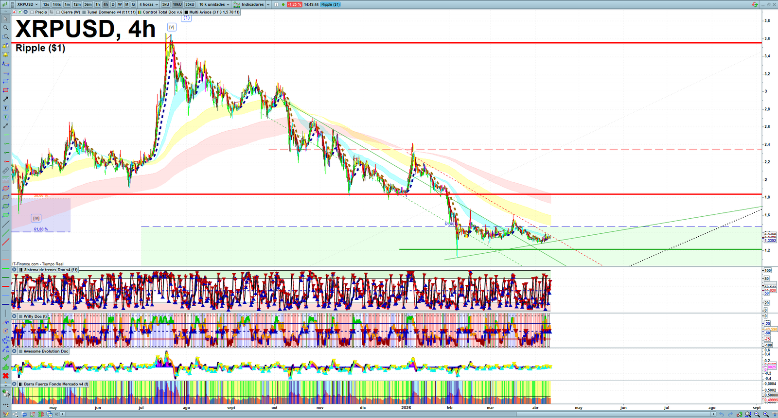Click the Ripple ($1) name badge in toolbar
Viewport: 778px width, 418px height.
331,4
